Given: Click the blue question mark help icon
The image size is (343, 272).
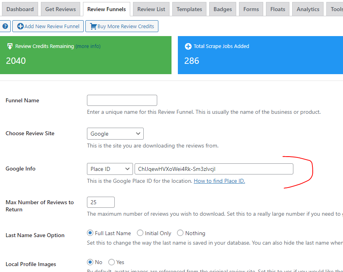Looking at the screenshot, I should [5, 26].
